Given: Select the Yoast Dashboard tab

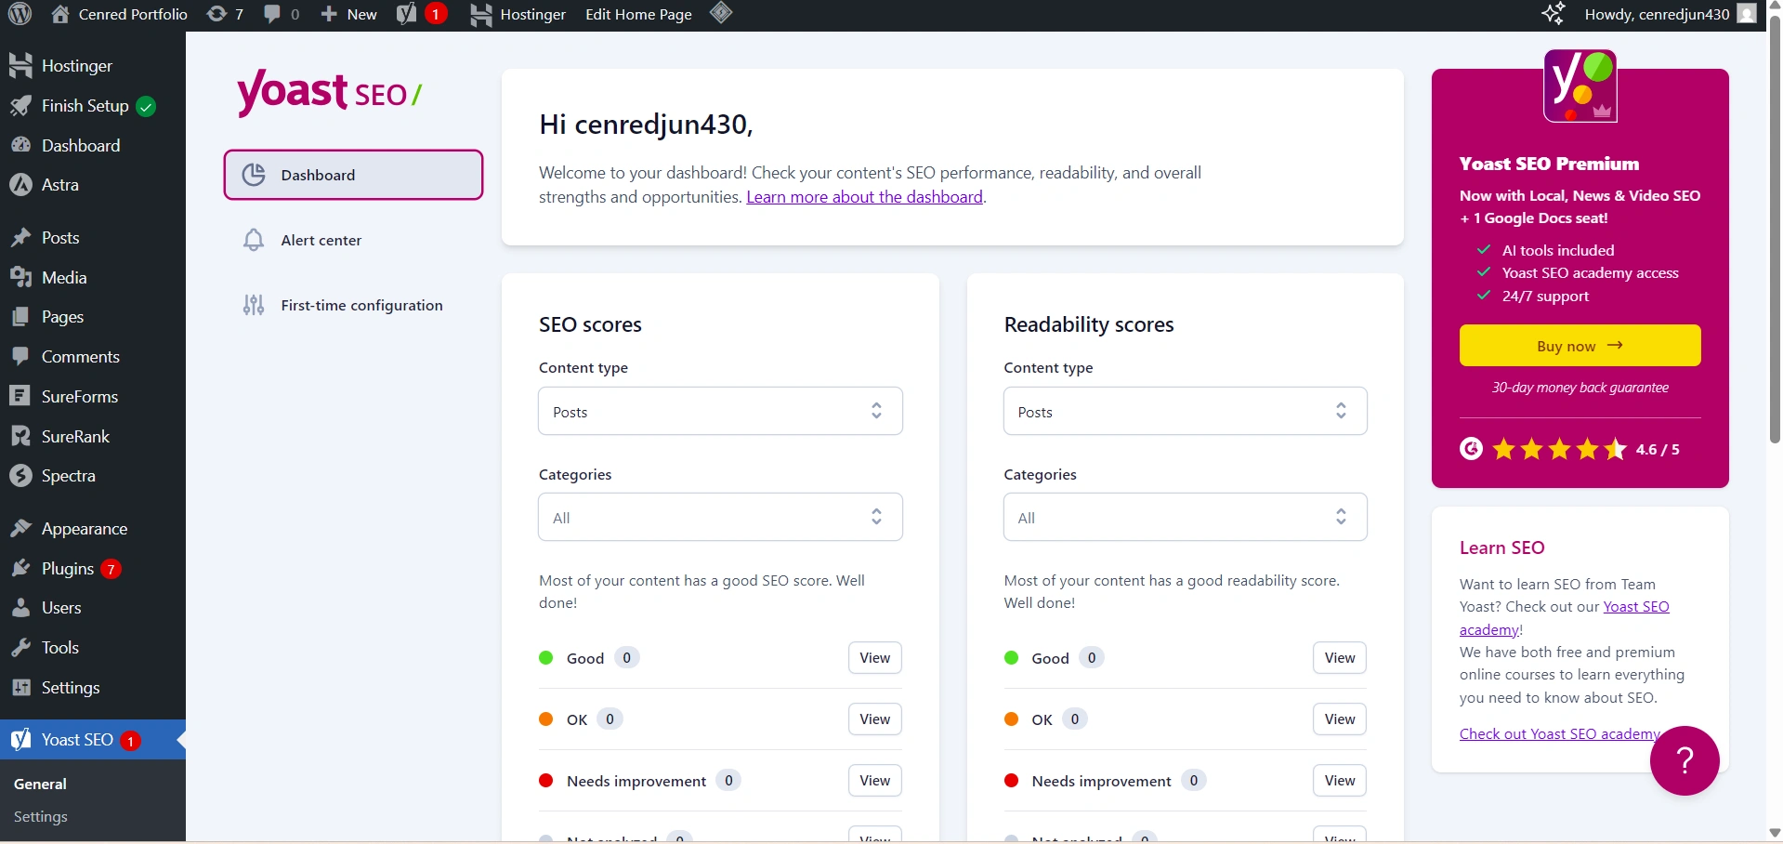Looking at the screenshot, I should point(353,175).
